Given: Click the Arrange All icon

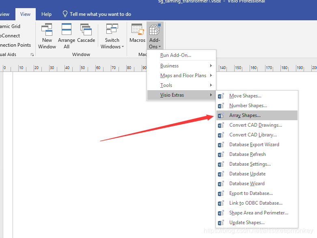Looking at the screenshot, I should [67, 30].
